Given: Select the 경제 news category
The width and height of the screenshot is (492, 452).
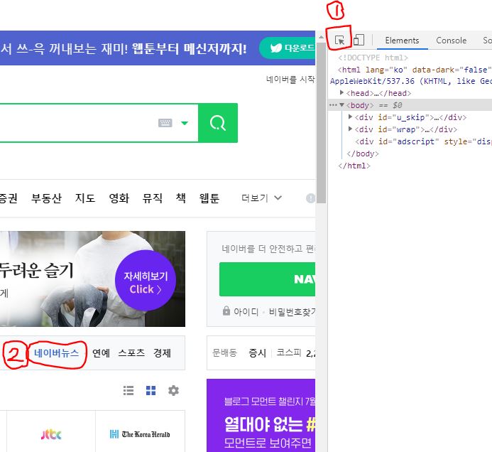Looking at the screenshot, I should coord(162,353).
